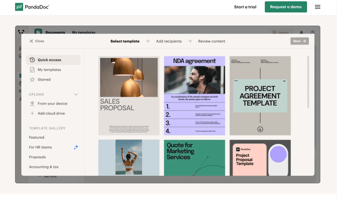This screenshot has width=337, height=201.
Task: Open Proposals gallery category
Action: click(37, 157)
